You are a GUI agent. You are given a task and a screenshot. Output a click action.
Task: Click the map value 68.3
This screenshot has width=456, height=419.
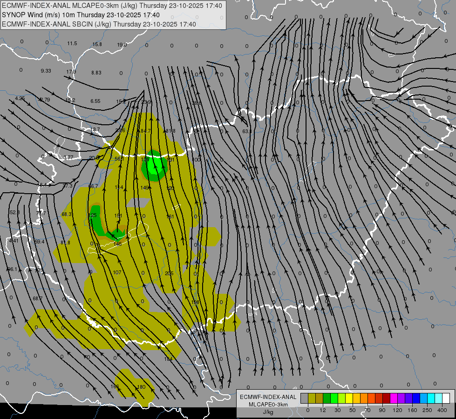(x=67, y=214)
